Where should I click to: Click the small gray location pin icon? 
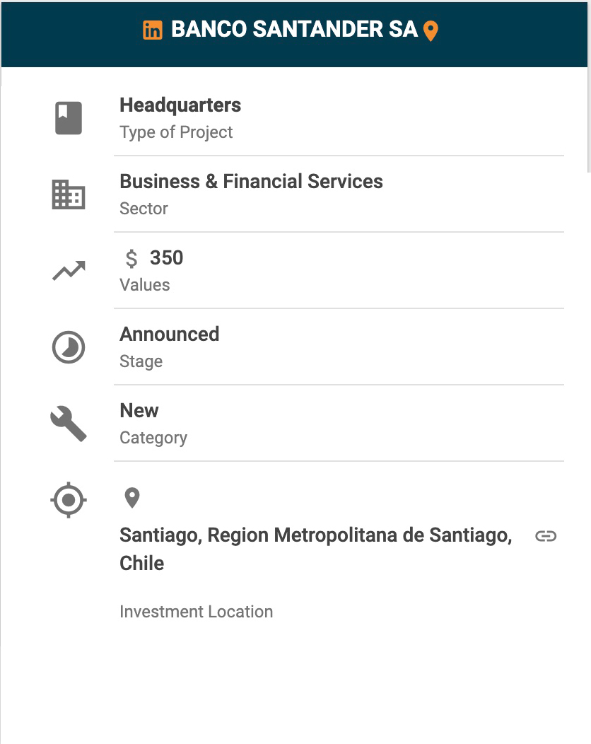point(131,498)
